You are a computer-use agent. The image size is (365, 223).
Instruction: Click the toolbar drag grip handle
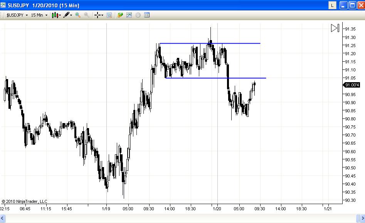[x=2, y=15]
